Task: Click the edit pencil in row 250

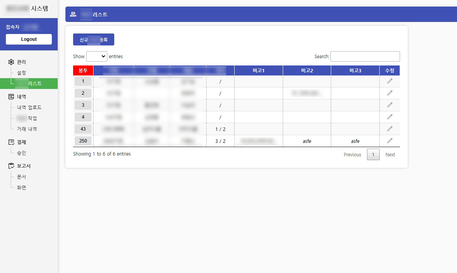Action: tap(390, 141)
